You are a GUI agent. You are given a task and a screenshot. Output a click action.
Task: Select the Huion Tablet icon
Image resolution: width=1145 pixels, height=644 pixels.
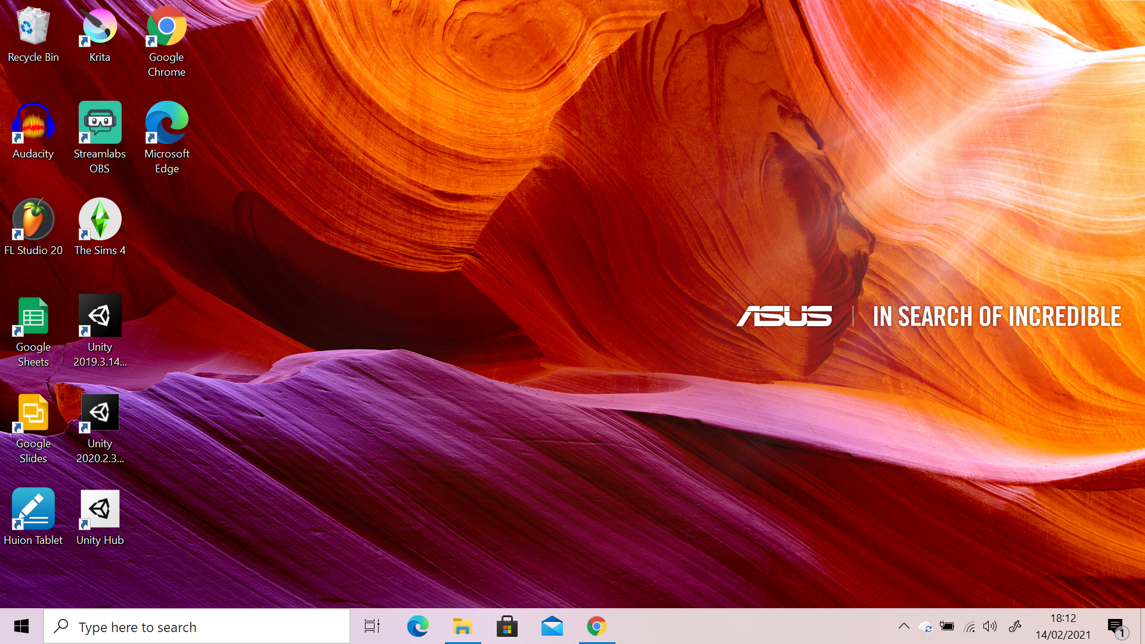(33, 510)
